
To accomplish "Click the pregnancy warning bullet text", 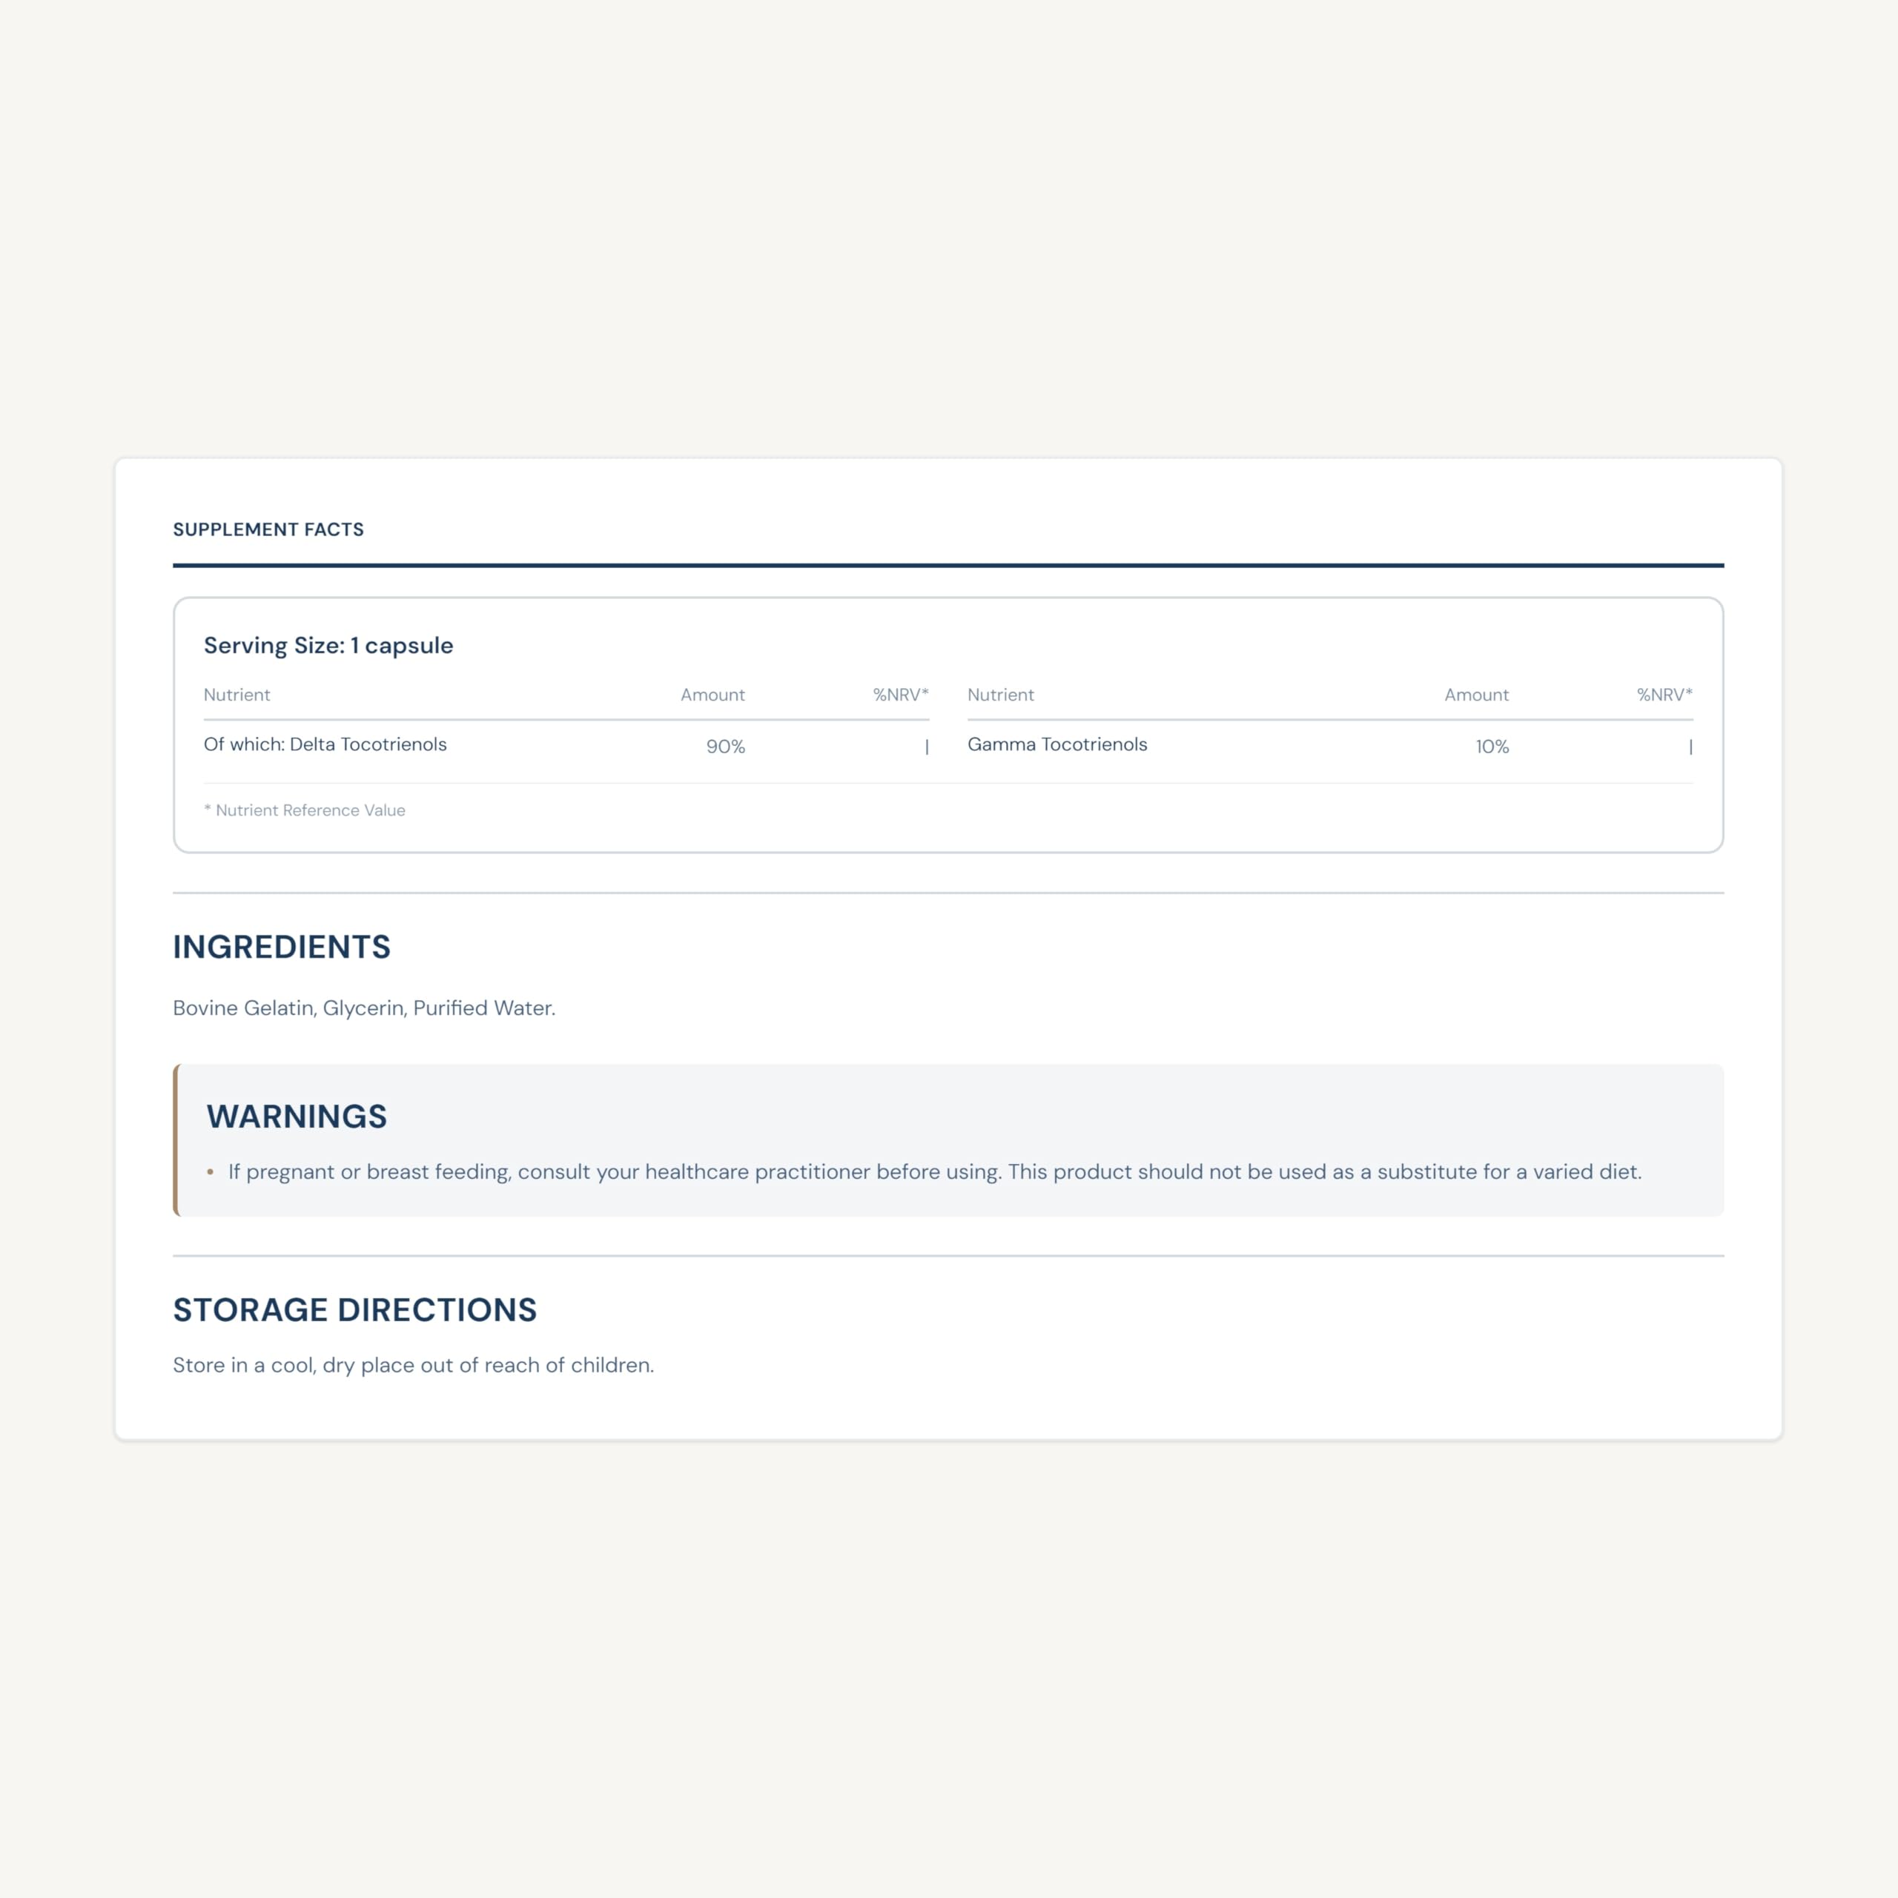I will (934, 1172).
